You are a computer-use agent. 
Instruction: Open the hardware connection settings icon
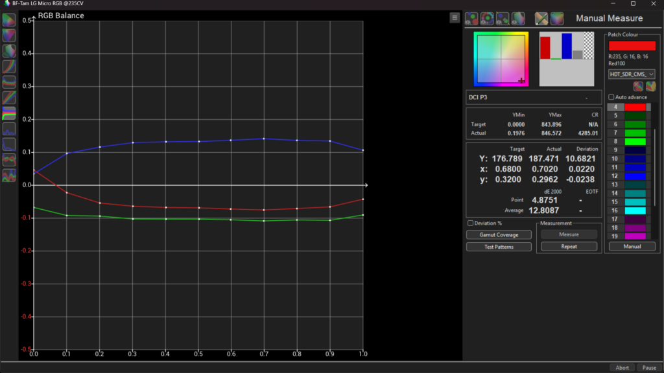503,19
